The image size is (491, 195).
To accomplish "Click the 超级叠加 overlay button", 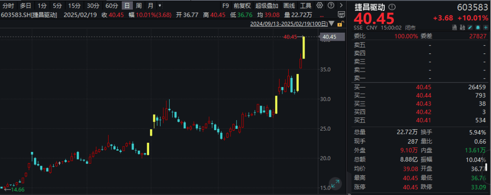I will (x=267, y=5).
